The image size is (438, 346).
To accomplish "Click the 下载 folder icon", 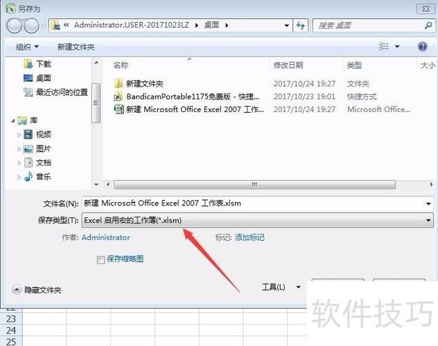I will [x=28, y=64].
